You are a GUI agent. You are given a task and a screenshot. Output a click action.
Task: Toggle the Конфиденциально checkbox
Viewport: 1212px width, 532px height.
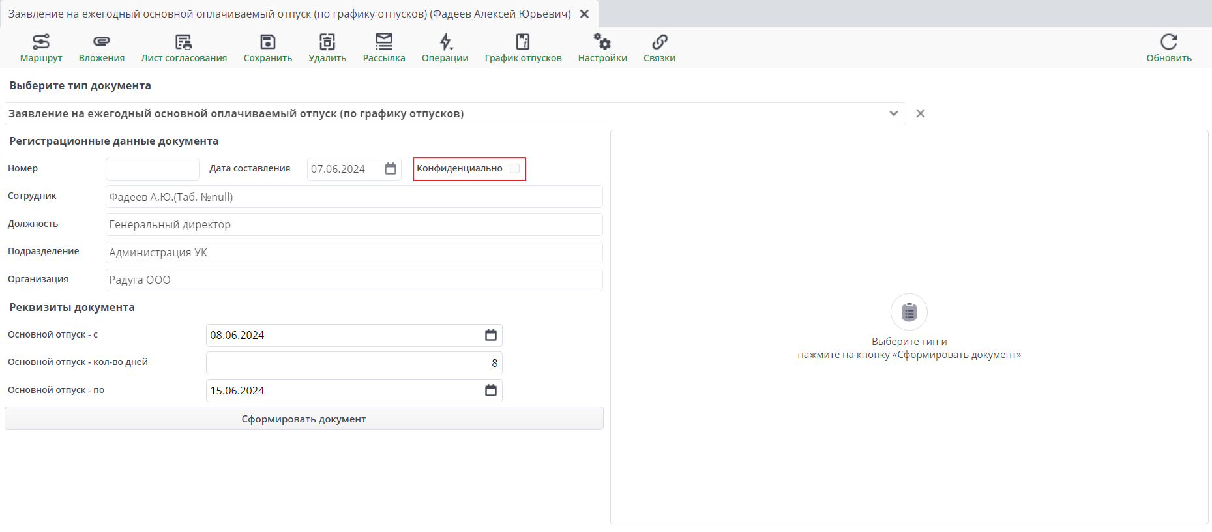[515, 168]
